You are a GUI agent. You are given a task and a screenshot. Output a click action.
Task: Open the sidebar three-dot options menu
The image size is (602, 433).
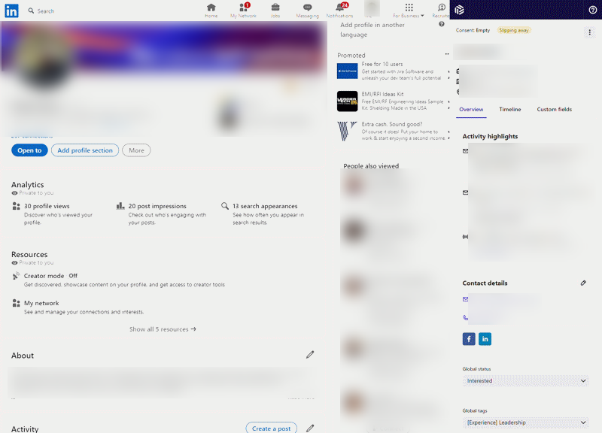[590, 32]
